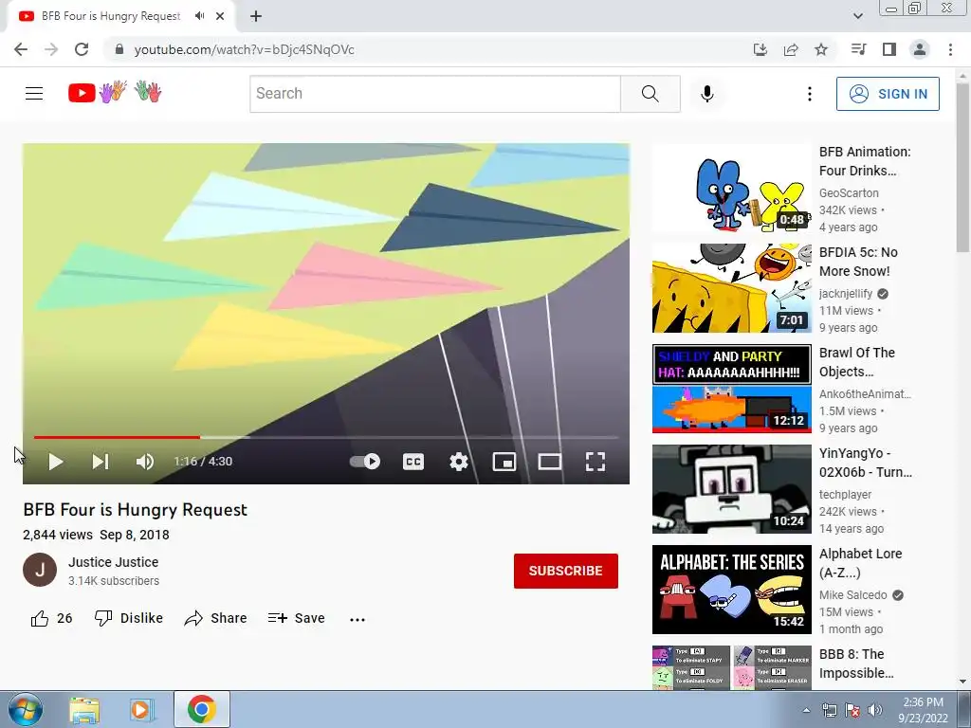Select the BFB Four is Hungry Request tab

112,16
